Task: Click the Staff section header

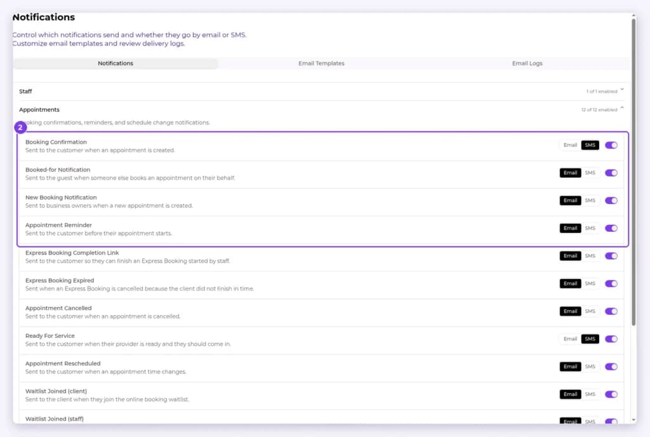Action: click(x=321, y=91)
